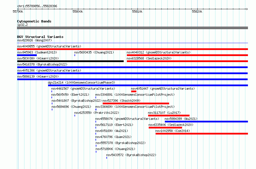
Task: Select the nsv4049855 gnomAD red variant bar
Action: [x=132, y=49]
